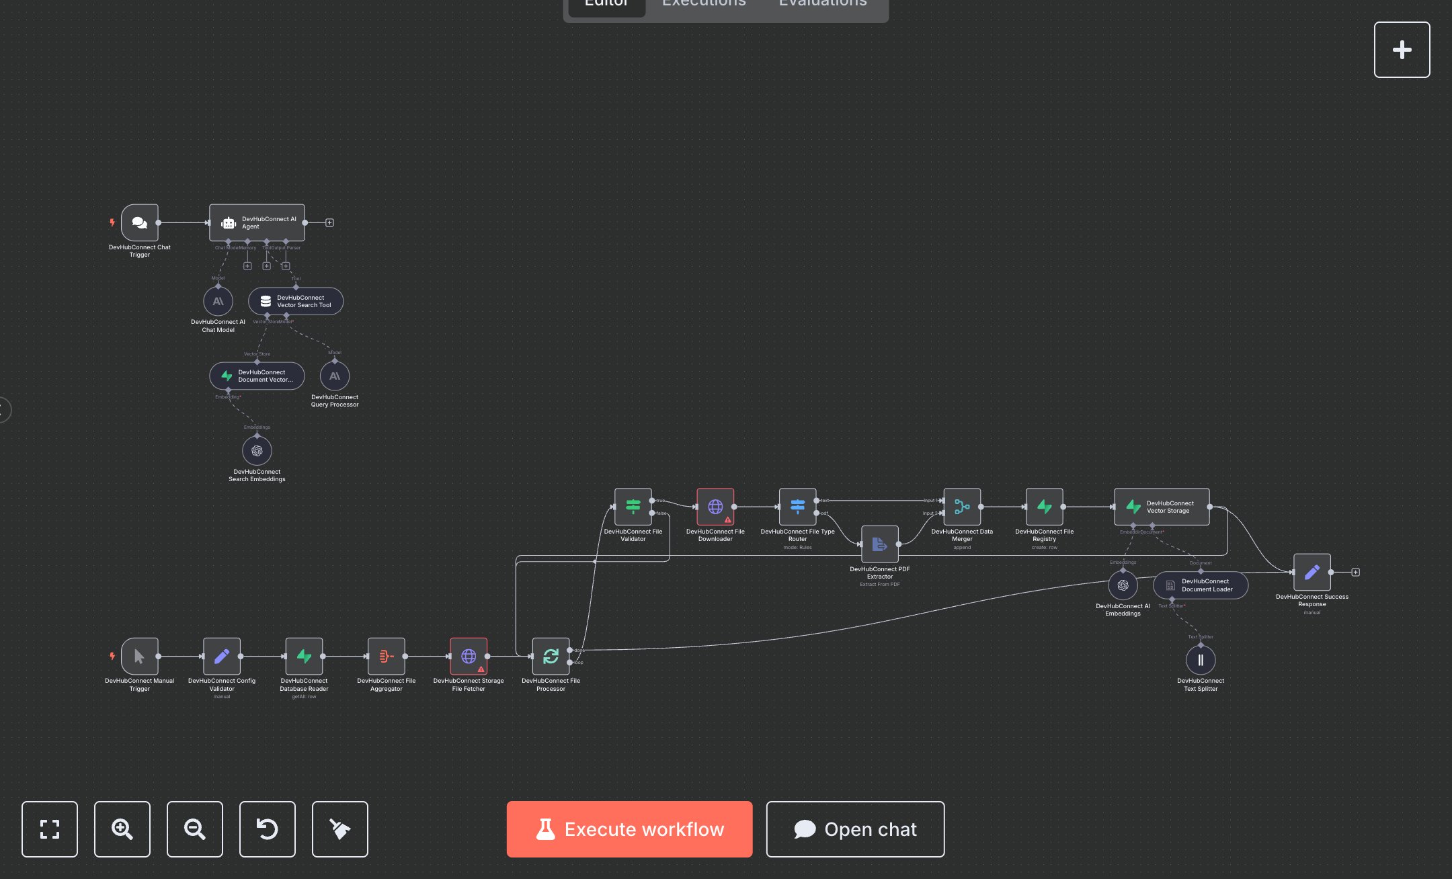The image size is (1452, 879).
Task: Click the zoom out magnifier icon
Action: point(194,829)
